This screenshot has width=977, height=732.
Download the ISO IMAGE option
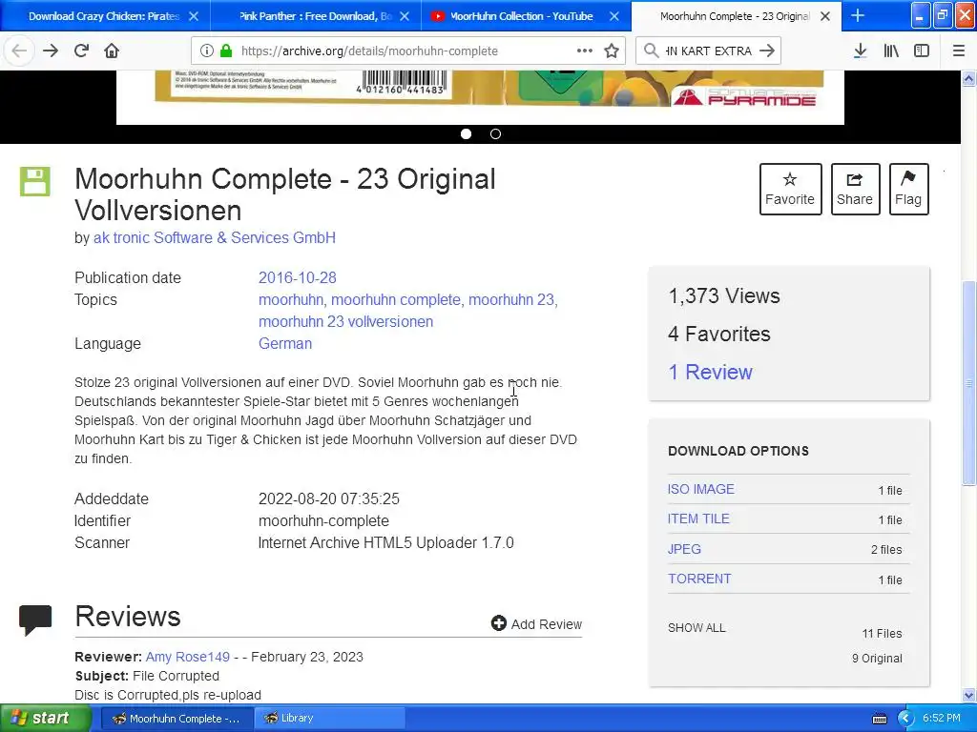[701, 489]
